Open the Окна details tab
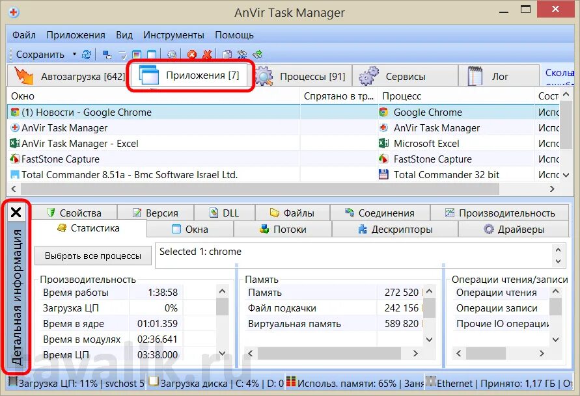The height and width of the screenshot is (396, 580). [x=190, y=229]
